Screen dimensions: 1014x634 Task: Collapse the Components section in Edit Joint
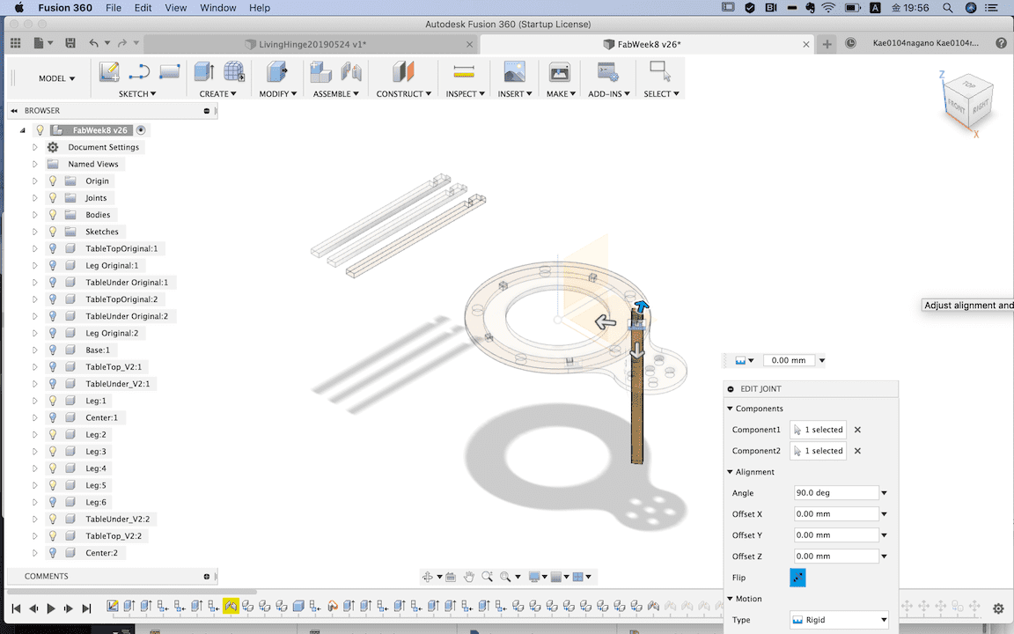(730, 409)
